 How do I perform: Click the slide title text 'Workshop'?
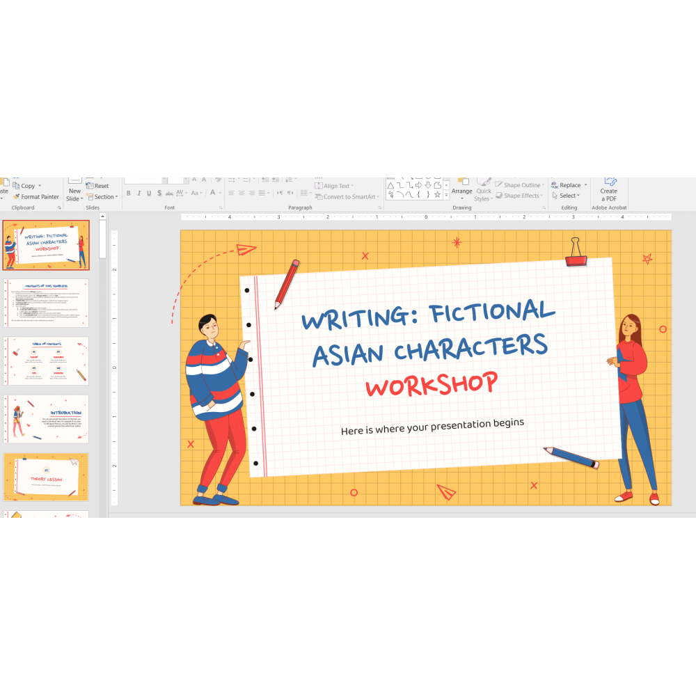tap(432, 384)
